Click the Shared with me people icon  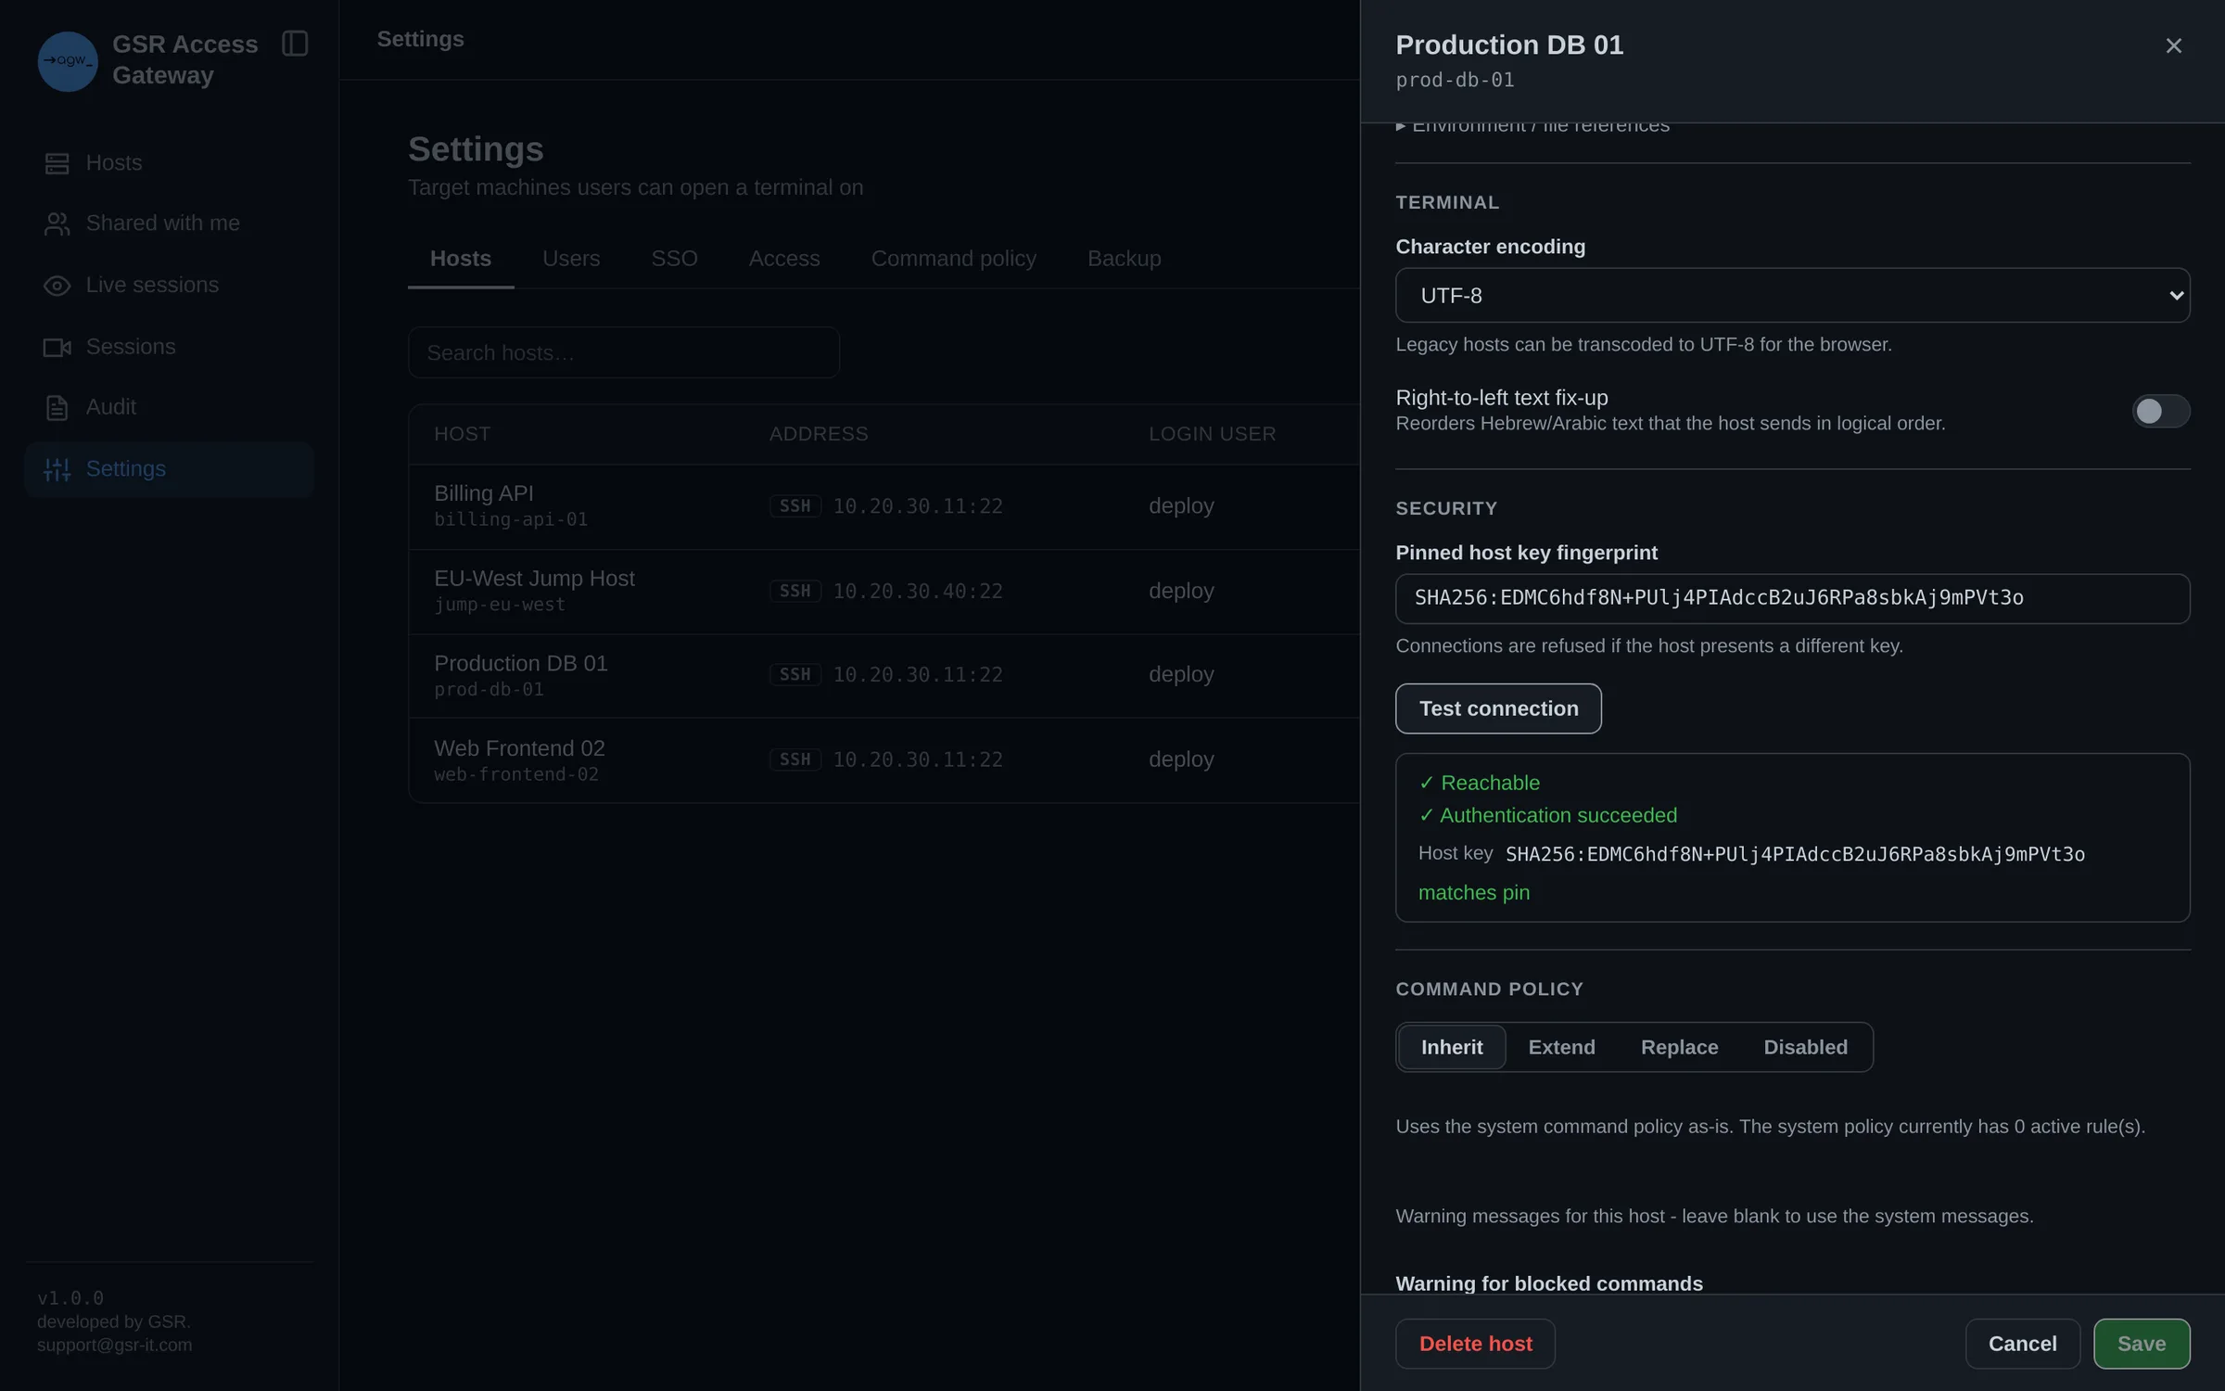tap(57, 223)
